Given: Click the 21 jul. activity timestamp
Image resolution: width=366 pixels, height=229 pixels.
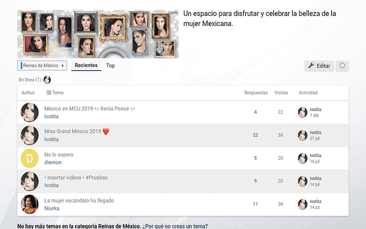Looking at the screenshot, I should [x=315, y=138].
